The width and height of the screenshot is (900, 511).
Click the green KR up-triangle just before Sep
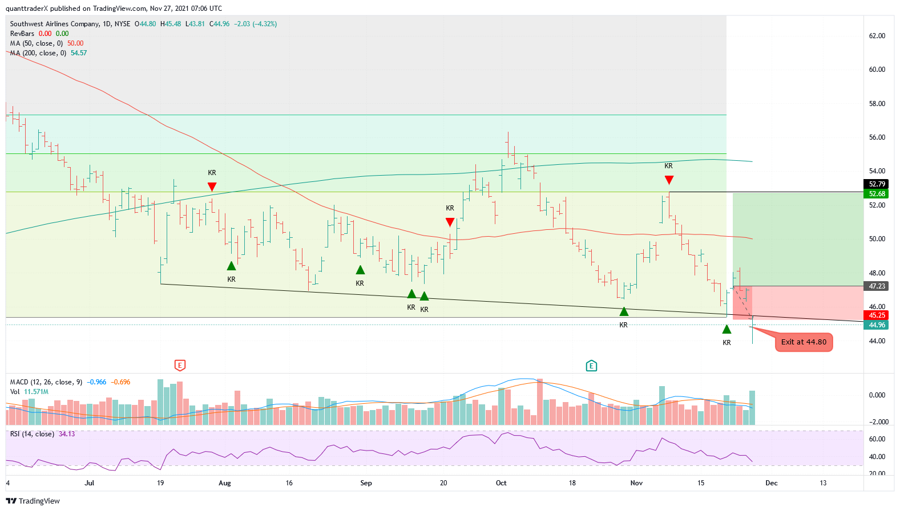[360, 270]
